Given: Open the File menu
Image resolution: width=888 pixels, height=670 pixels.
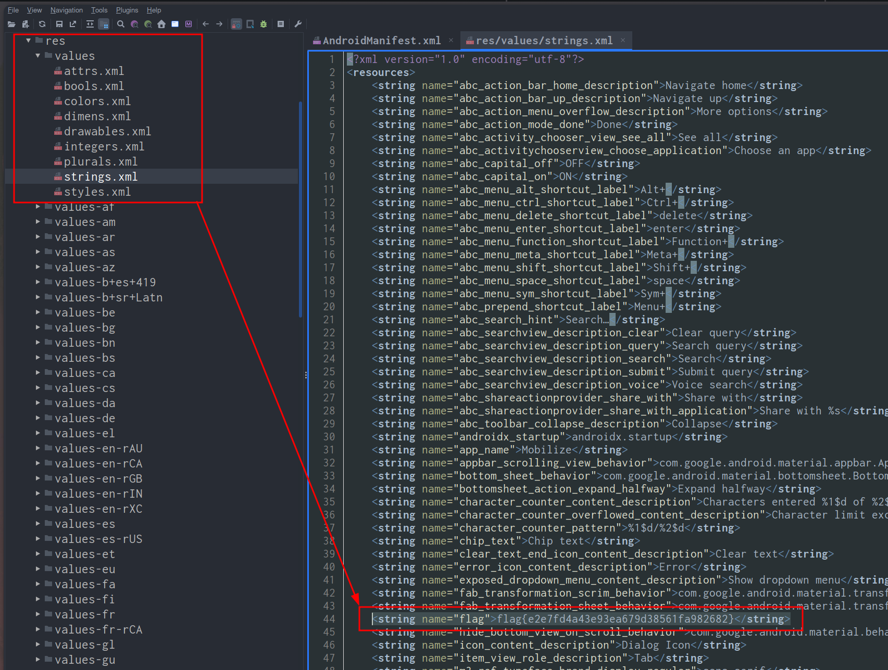Looking at the screenshot, I should coord(13,10).
